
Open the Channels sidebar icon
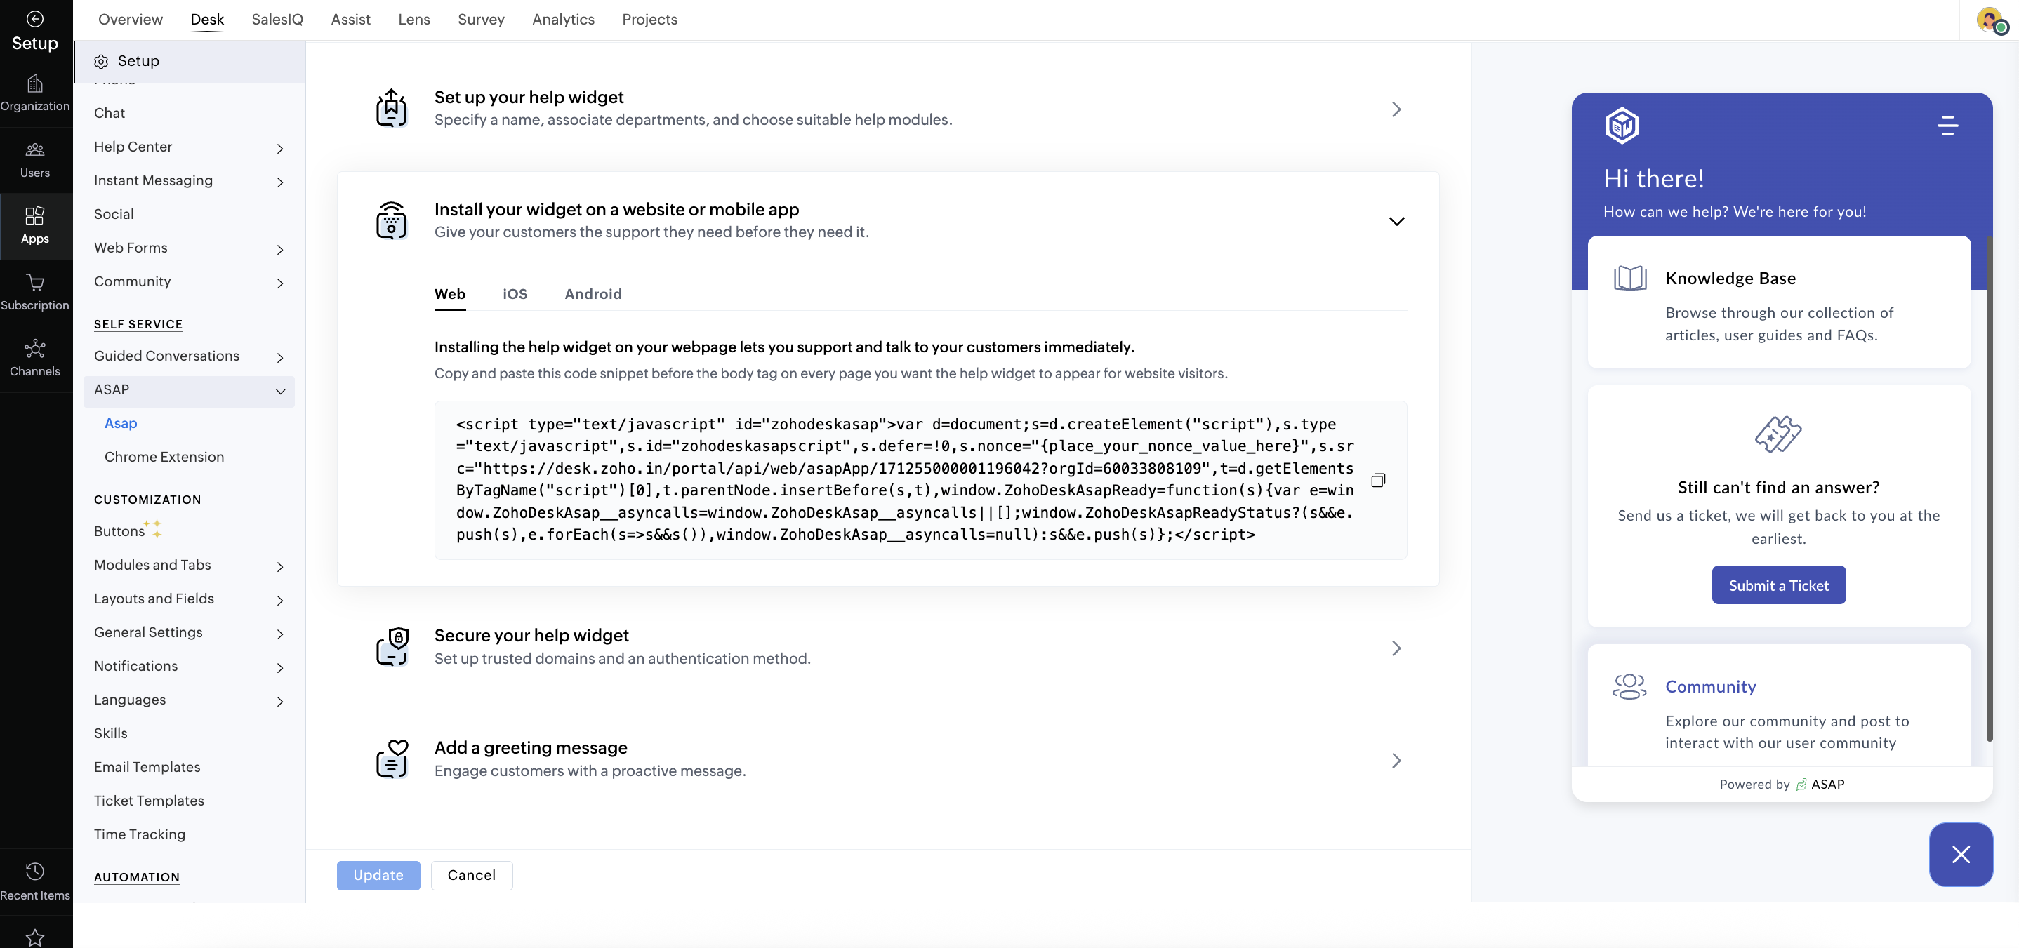tap(34, 349)
